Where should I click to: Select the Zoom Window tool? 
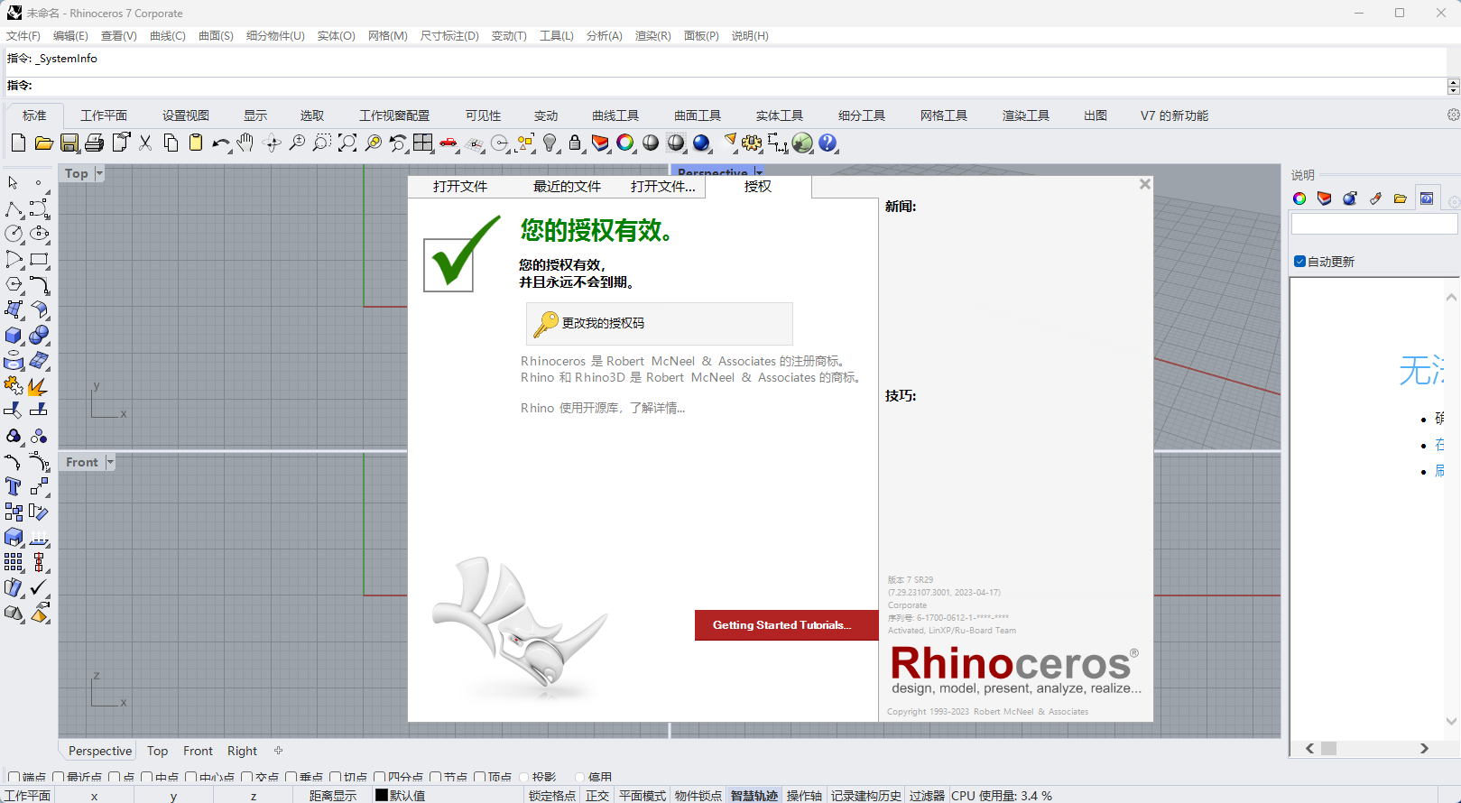pyautogui.click(x=322, y=143)
